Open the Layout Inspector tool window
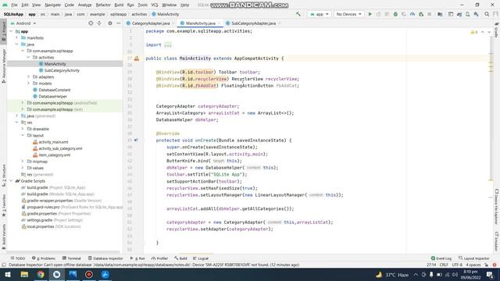Viewport: 500px width, 281px height. click(x=474, y=258)
